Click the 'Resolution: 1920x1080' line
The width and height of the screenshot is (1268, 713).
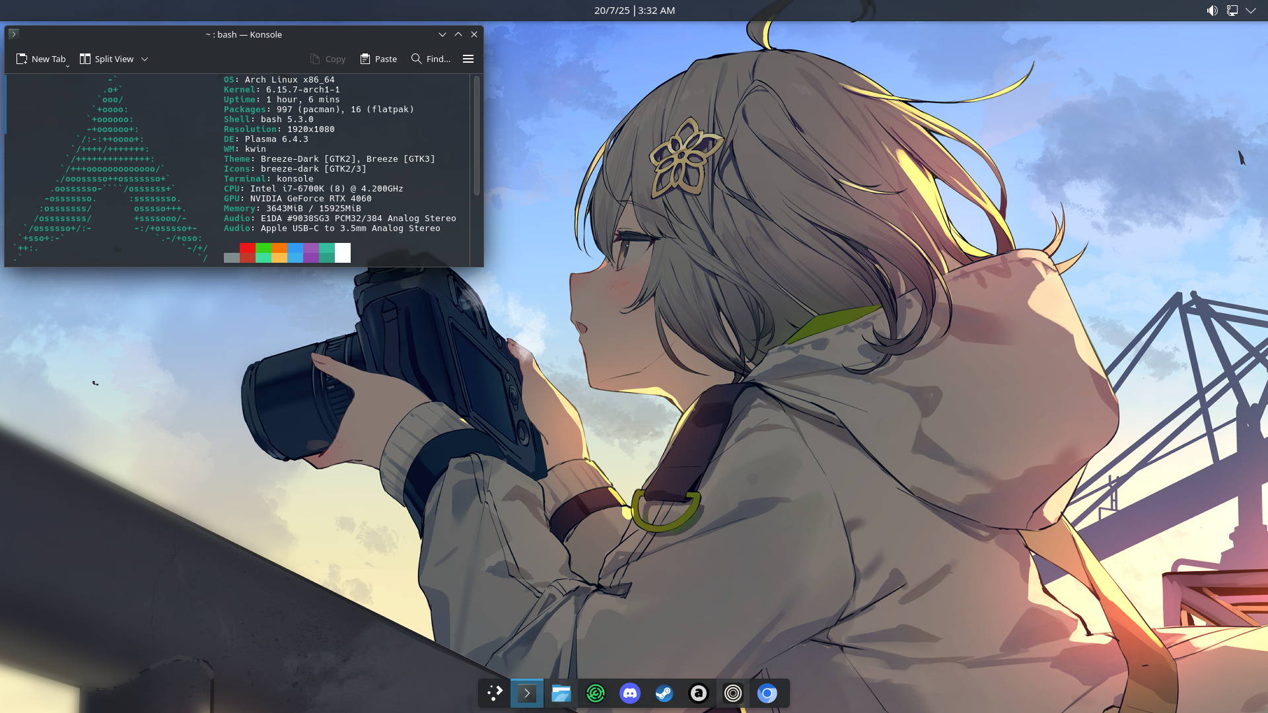pos(279,129)
